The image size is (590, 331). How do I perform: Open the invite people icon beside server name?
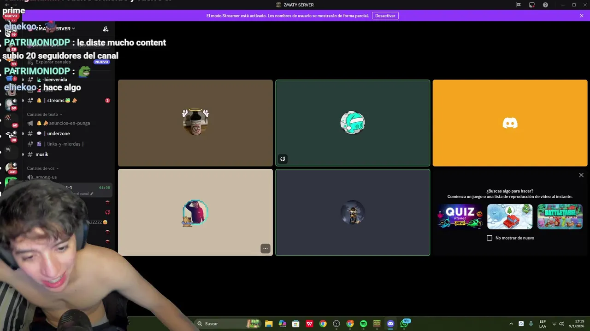coord(106,29)
